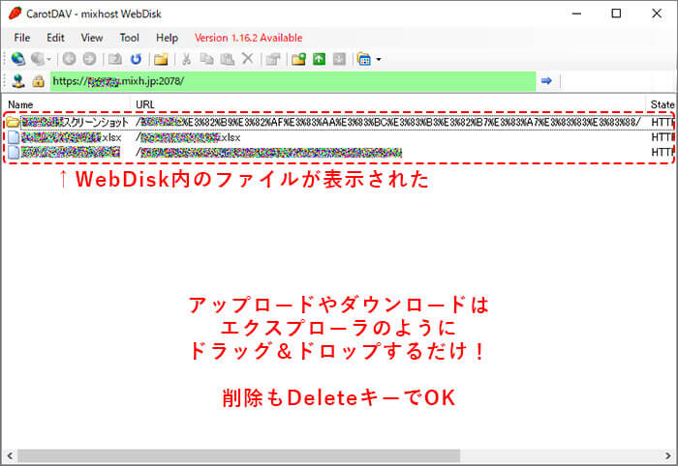
Task: Open the File menu
Action: click(22, 38)
